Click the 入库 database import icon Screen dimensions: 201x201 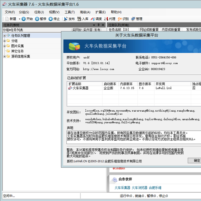(79, 19)
